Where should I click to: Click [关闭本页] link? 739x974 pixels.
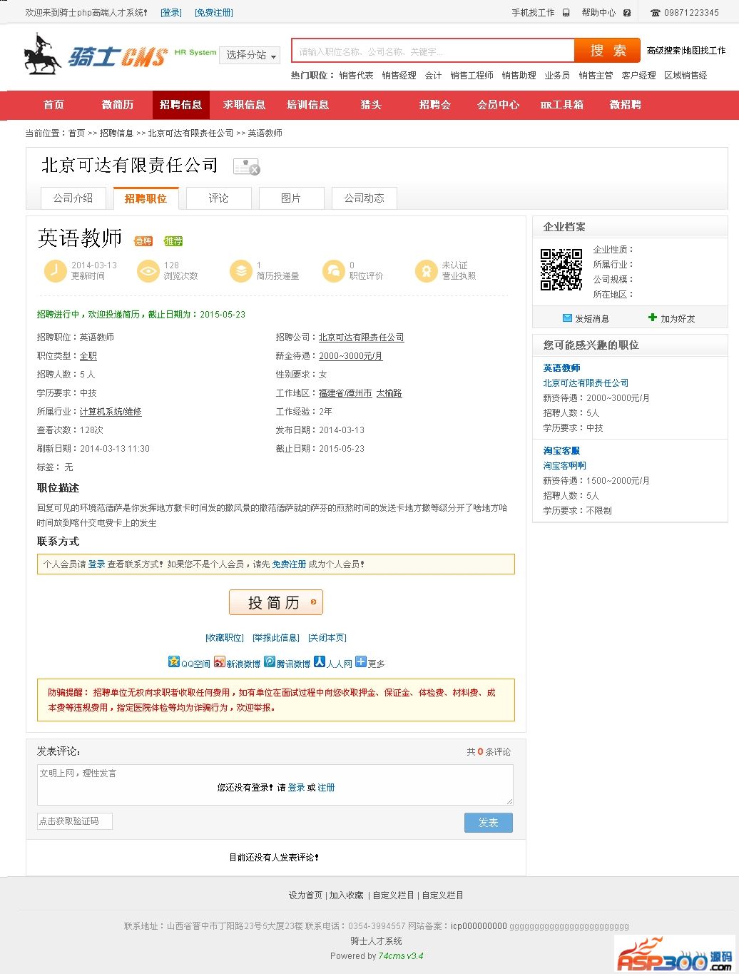tap(327, 637)
